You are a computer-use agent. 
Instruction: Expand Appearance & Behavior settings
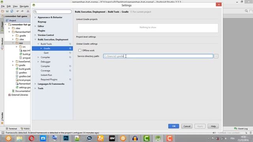click(35, 17)
